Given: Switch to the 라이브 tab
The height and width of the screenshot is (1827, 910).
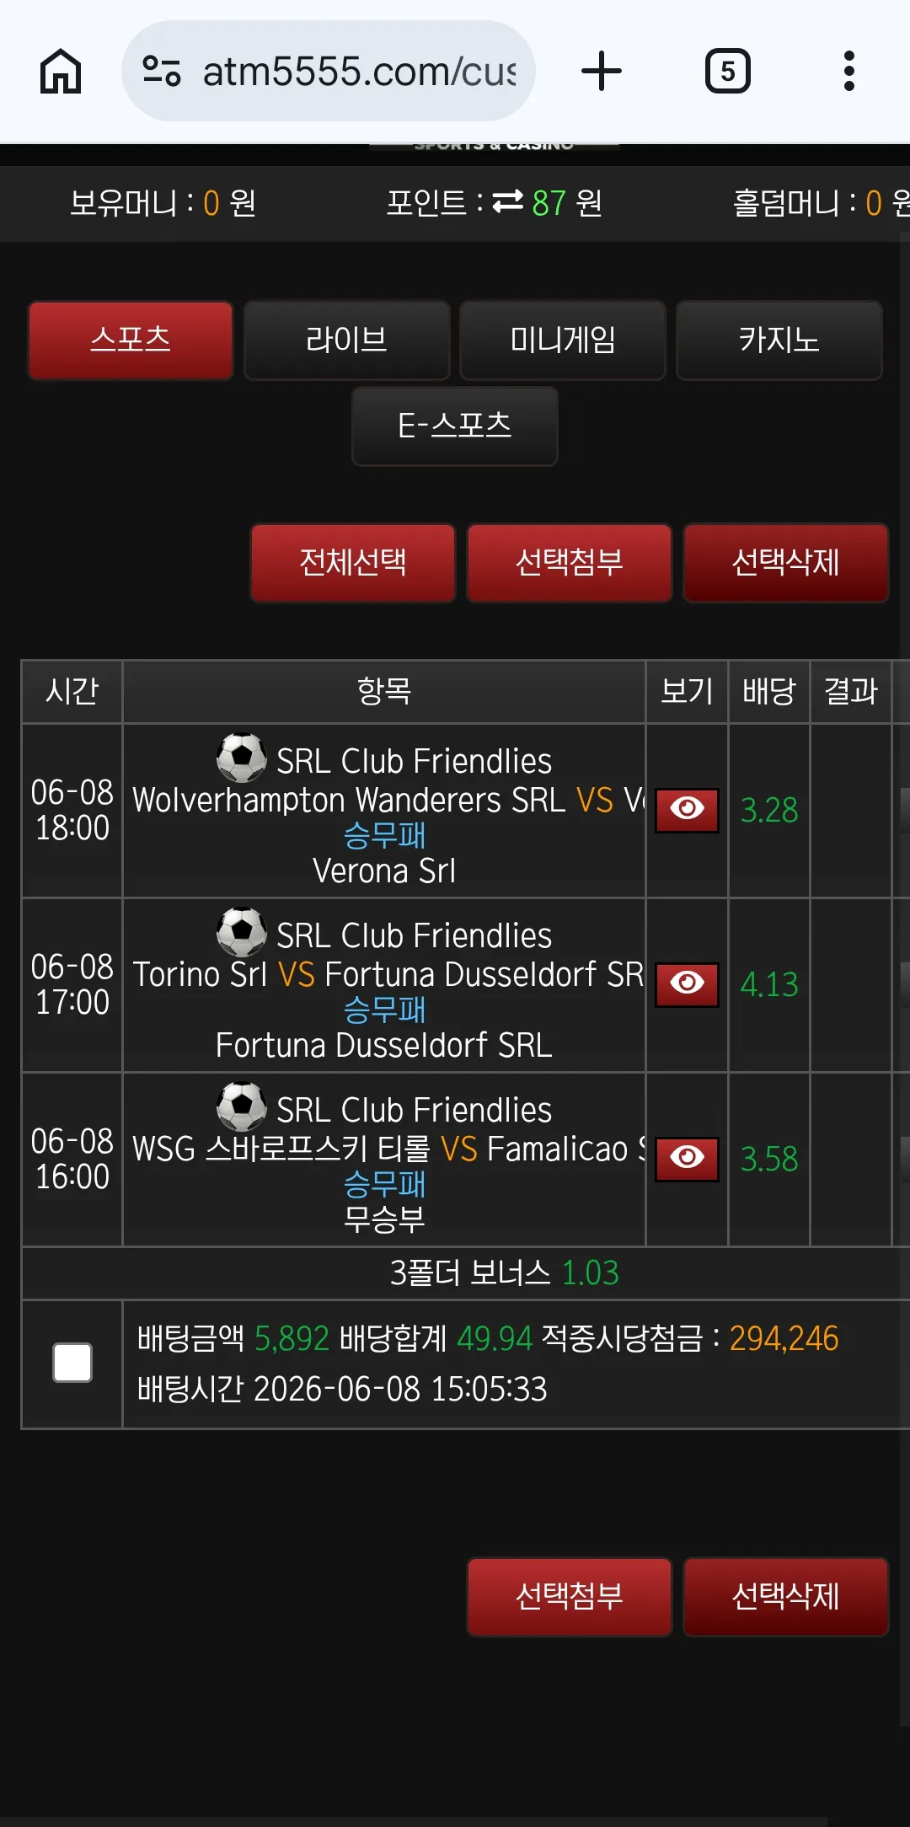Looking at the screenshot, I should pyautogui.click(x=347, y=340).
